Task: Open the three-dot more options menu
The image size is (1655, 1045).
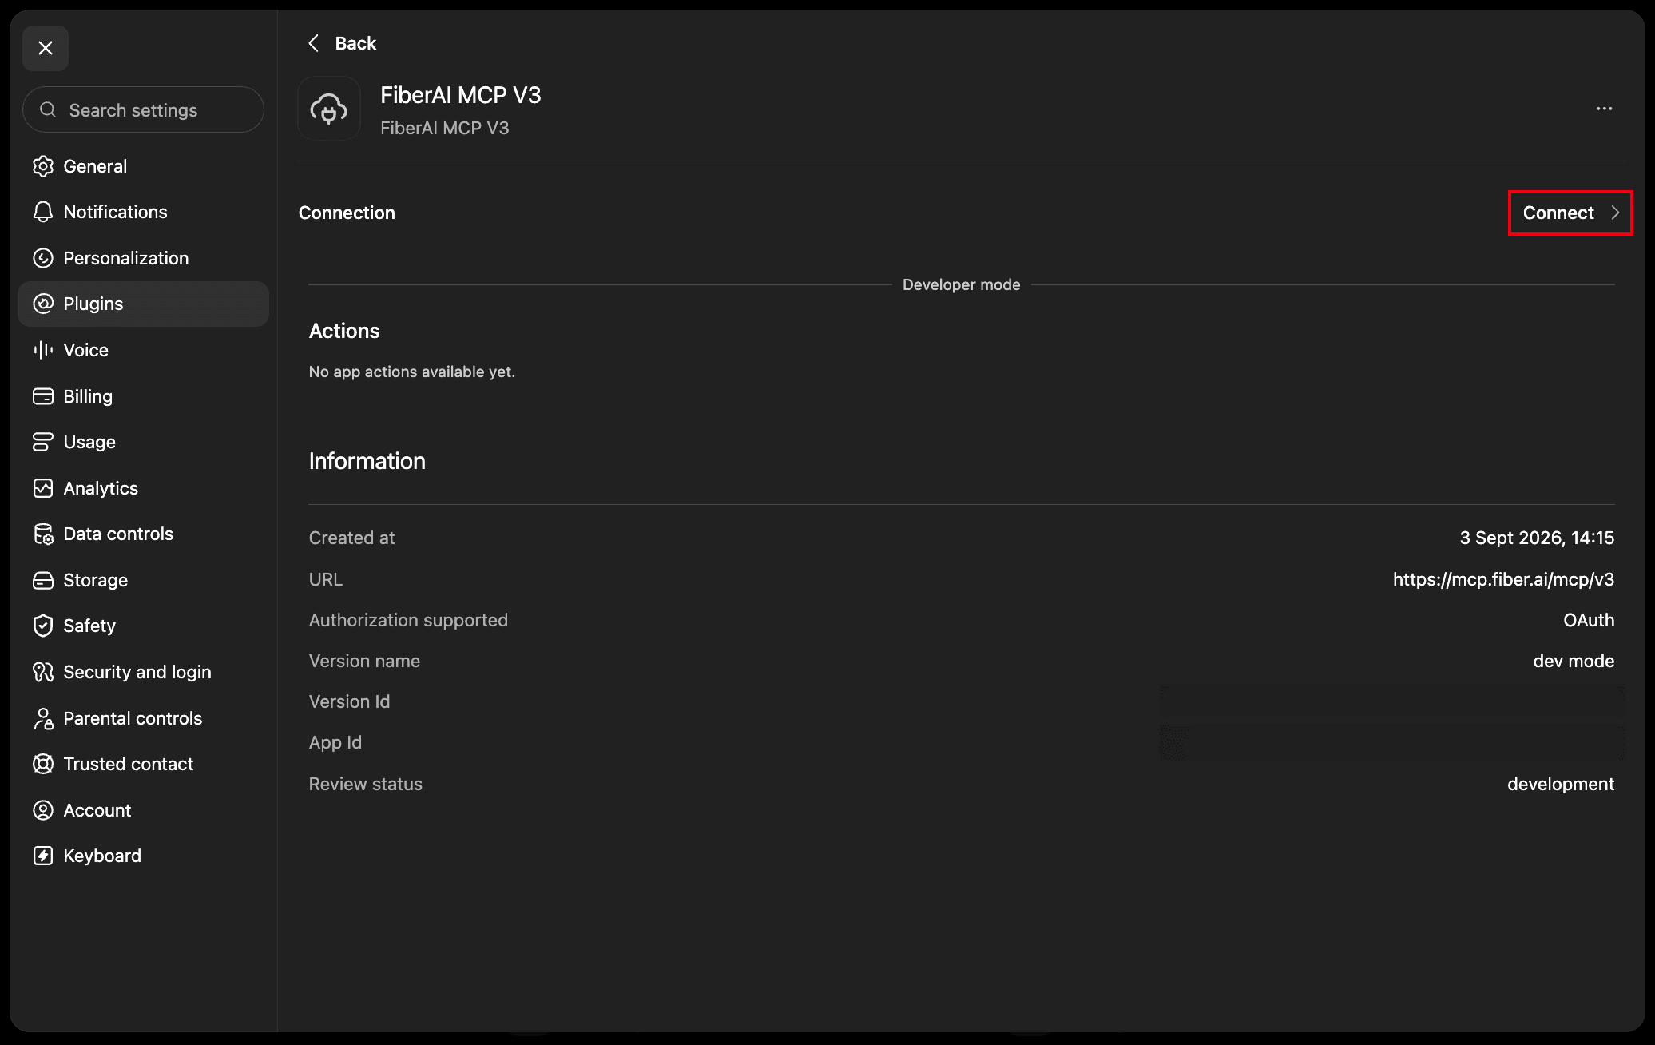Action: (x=1604, y=109)
